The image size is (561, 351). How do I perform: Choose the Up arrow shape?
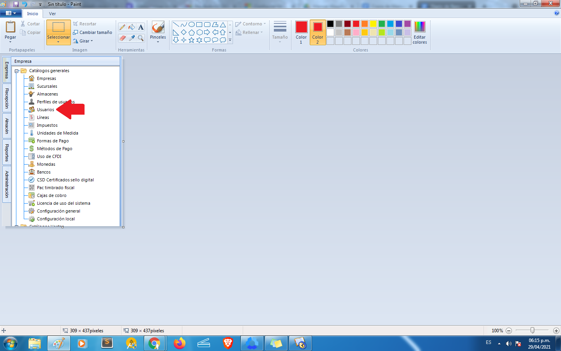(x=223, y=32)
